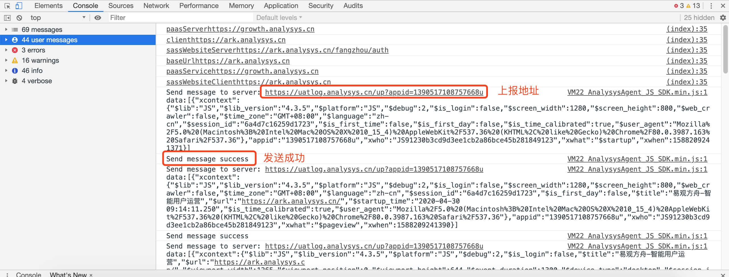Select the 16 warnings row

(78, 60)
